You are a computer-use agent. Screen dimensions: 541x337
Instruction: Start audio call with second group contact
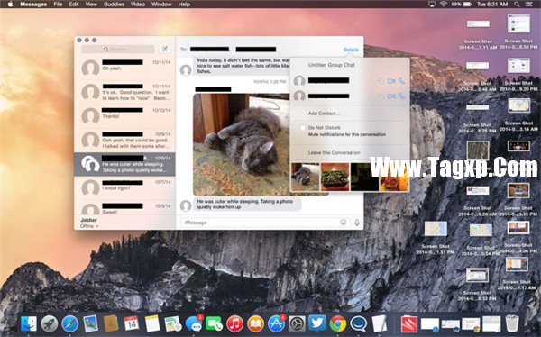pyautogui.click(x=401, y=96)
